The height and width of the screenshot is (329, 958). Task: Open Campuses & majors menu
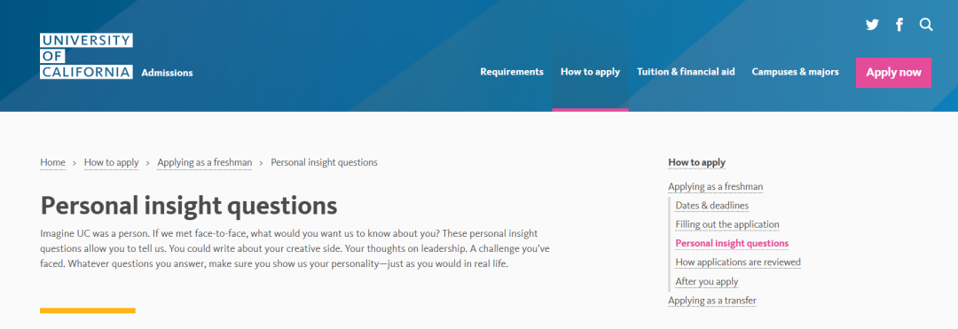tap(795, 72)
